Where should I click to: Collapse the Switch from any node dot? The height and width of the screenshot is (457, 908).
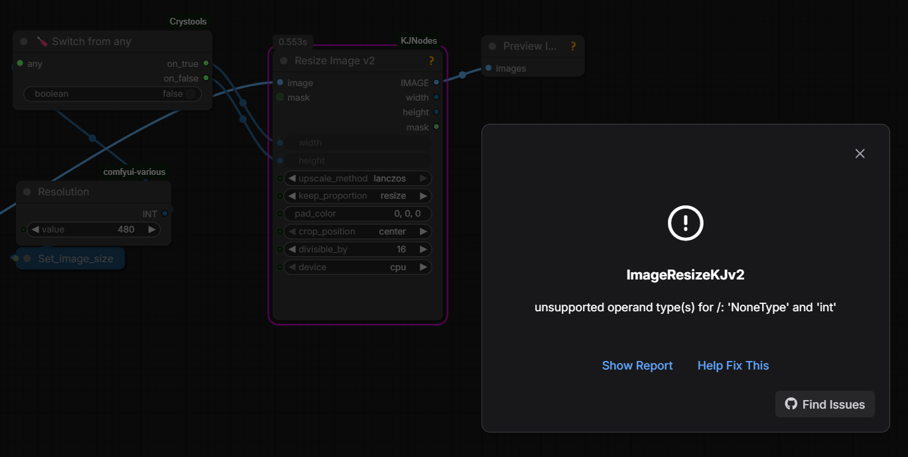[x=24, y=41]
